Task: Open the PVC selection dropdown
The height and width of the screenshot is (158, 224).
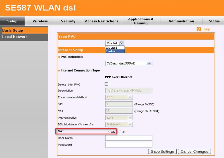Action: [x=150, y=63]
